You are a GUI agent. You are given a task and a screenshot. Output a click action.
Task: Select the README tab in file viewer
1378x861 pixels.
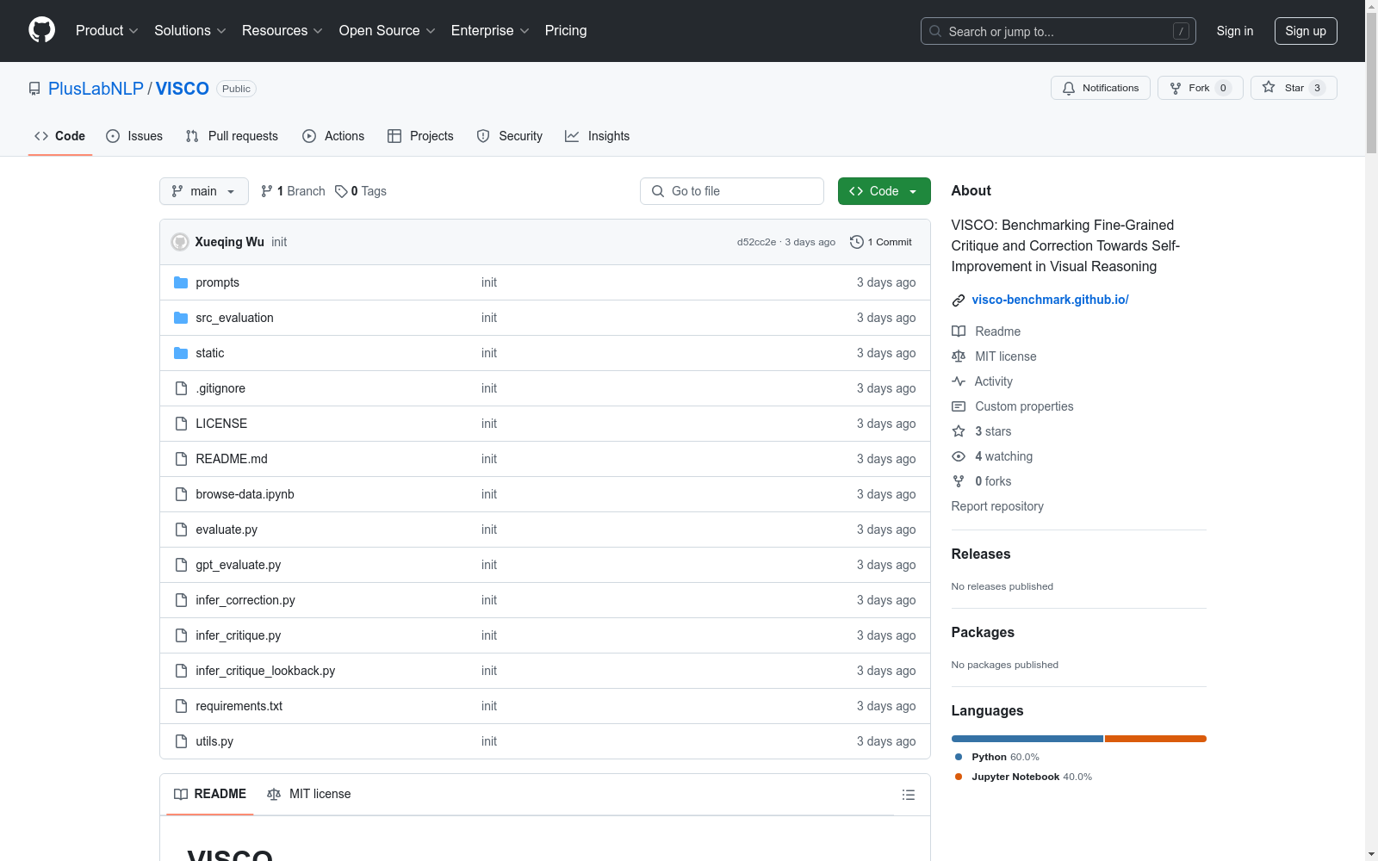click(210, 794)
